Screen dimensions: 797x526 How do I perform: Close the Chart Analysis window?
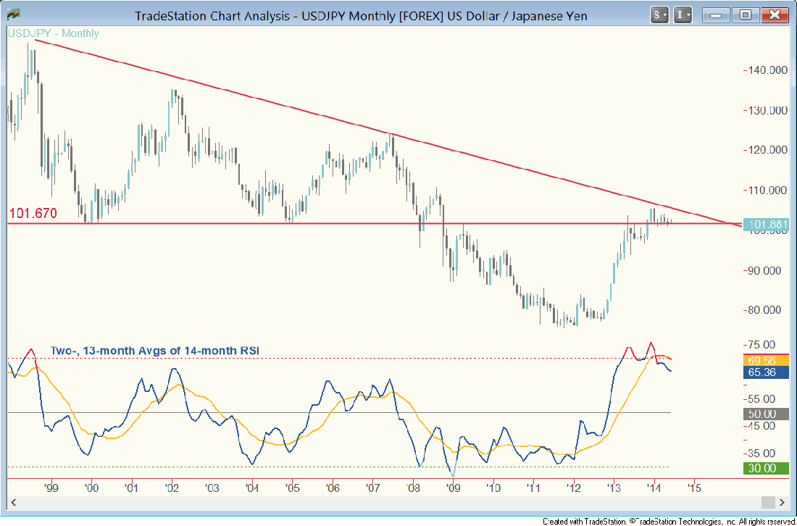point(774,15)
